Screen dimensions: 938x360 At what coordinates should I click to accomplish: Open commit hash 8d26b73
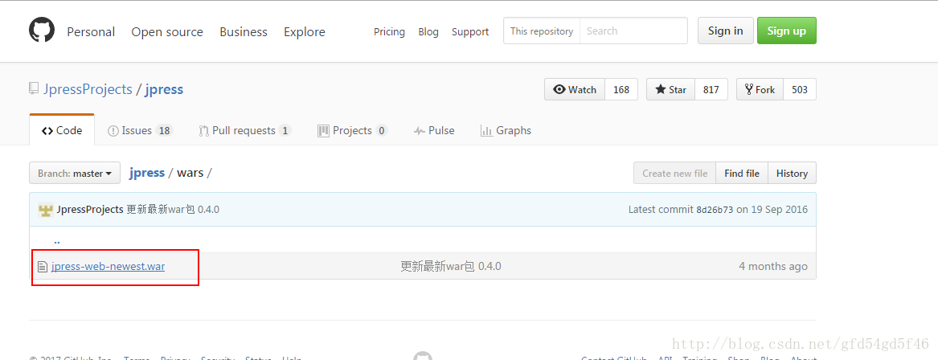(715, 210)
